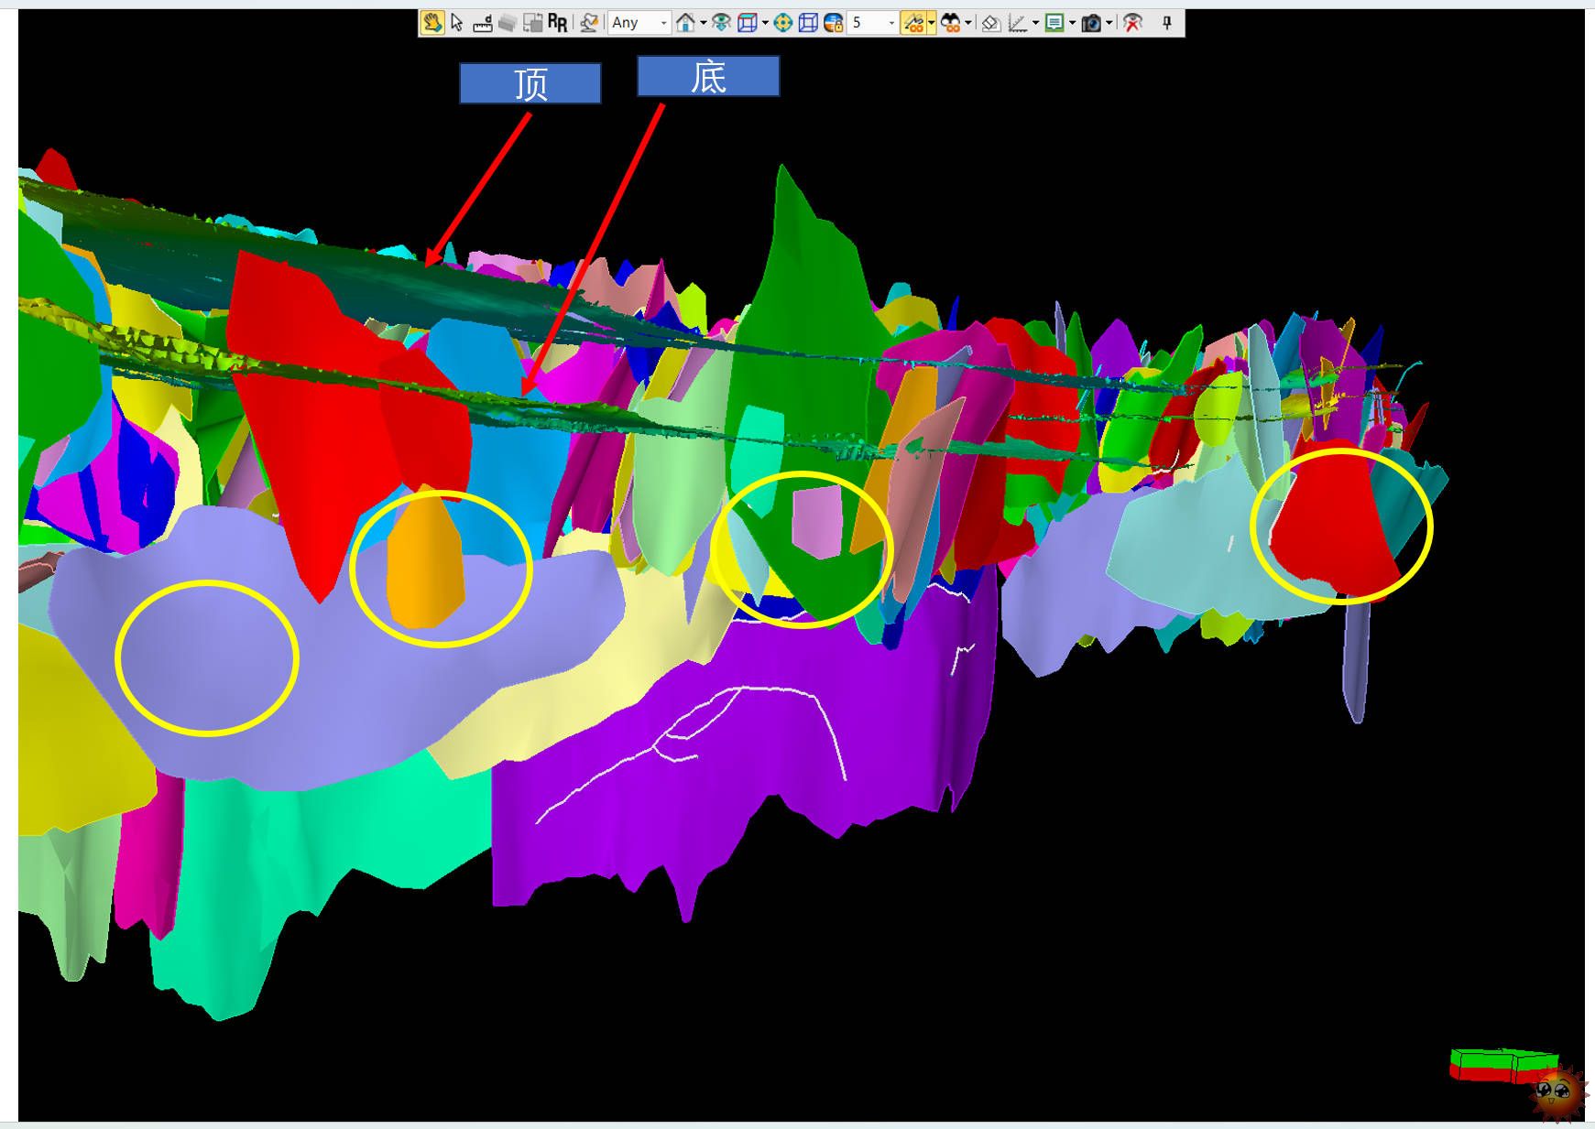1595x1129 pixels.
Task: Click the greyed-out stacked planes icon
Action: pos(508,23)
